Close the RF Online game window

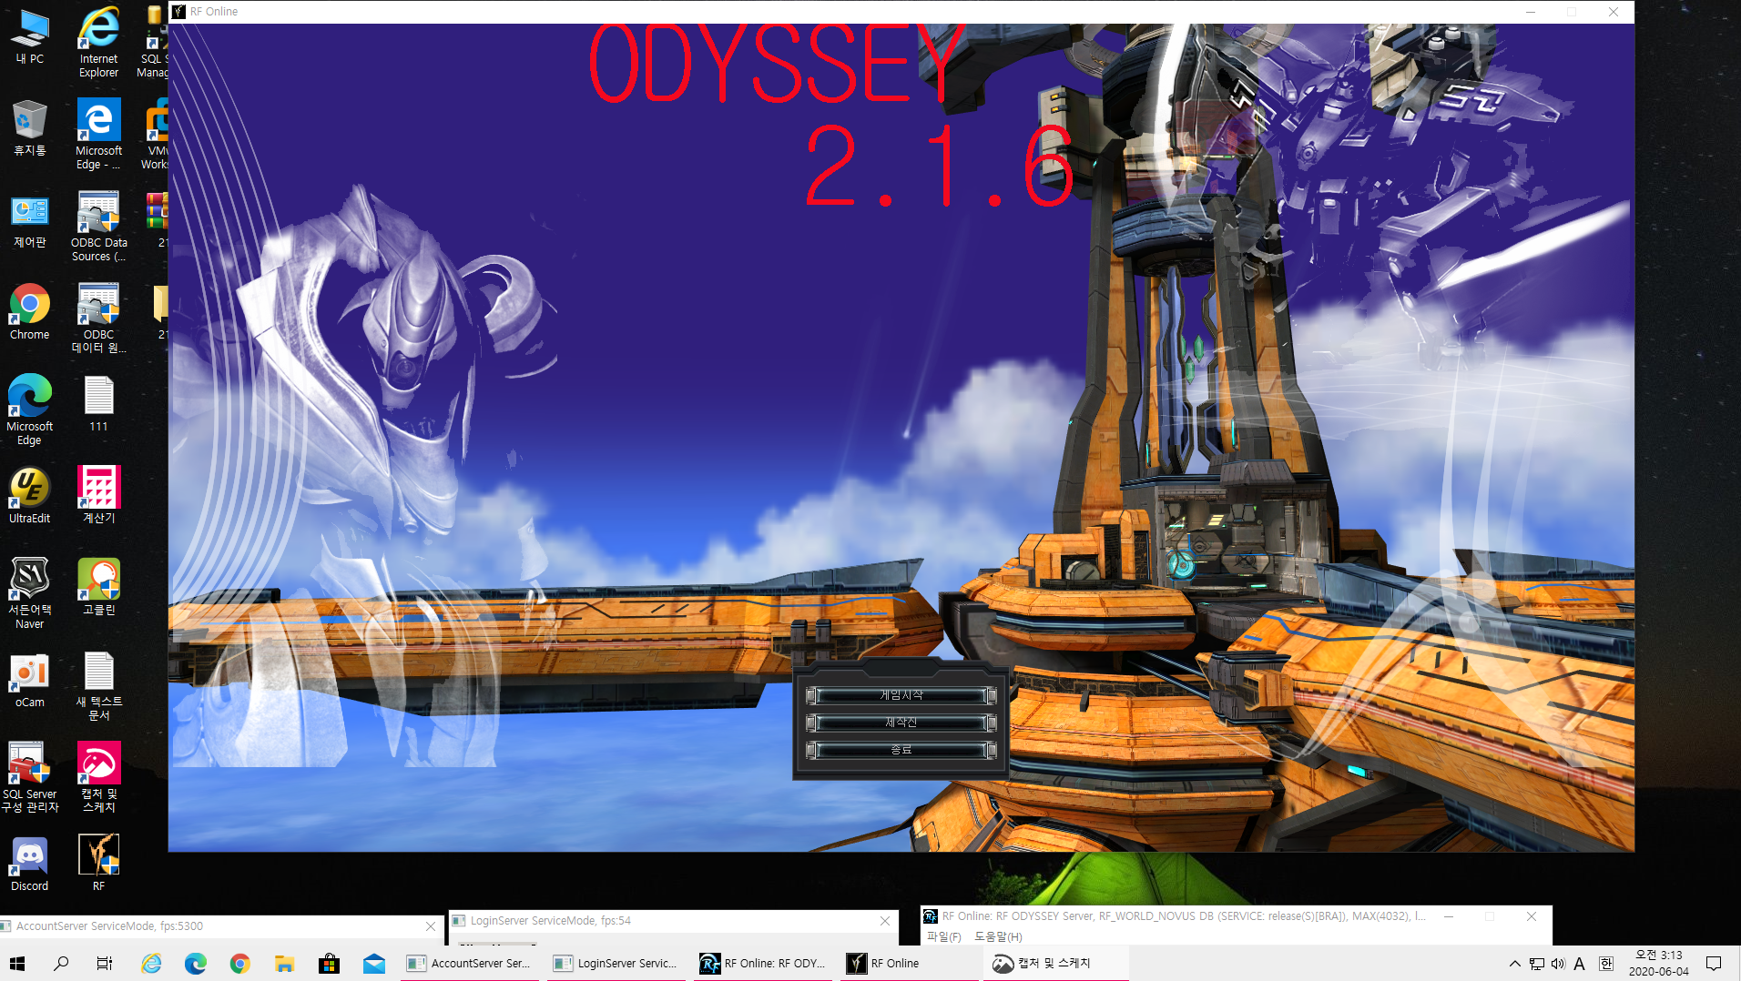(x=1614, y=12)
